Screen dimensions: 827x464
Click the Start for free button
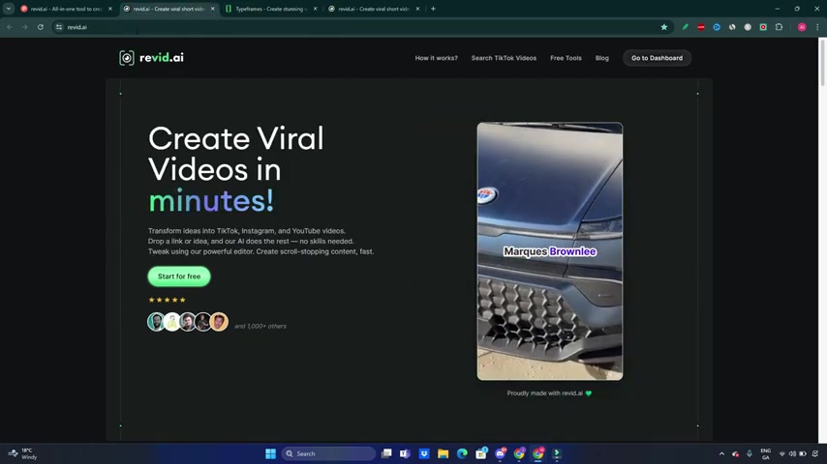click(179, 276)
